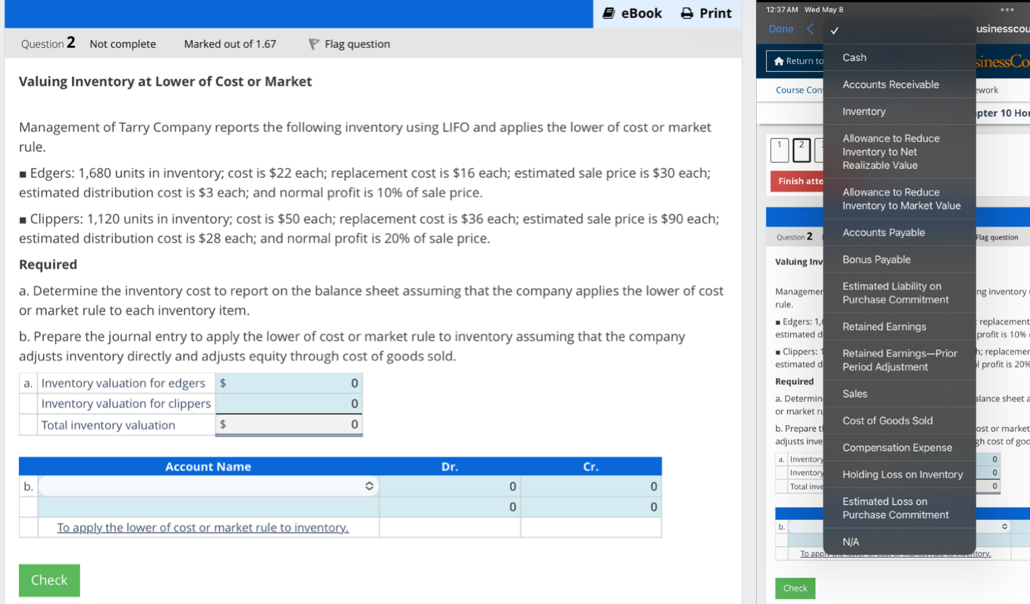Select Cost of Goods Sold from the list
This screenshot has width=1030, height=604.
click(888, 420)
